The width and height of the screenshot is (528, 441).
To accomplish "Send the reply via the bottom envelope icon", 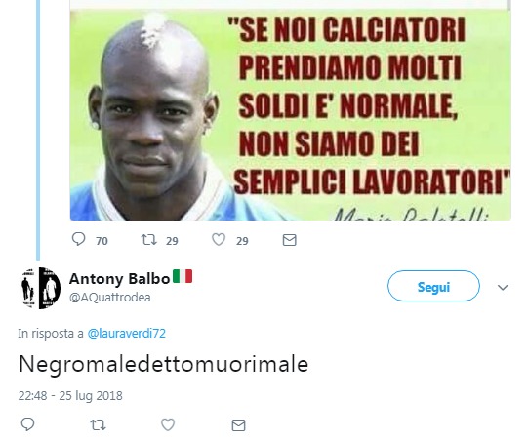I will 238,424.
